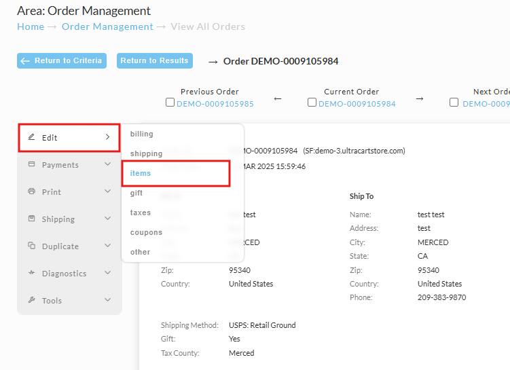
Task: Follow the Home breadcrumb link
Action: click(31, 26)
